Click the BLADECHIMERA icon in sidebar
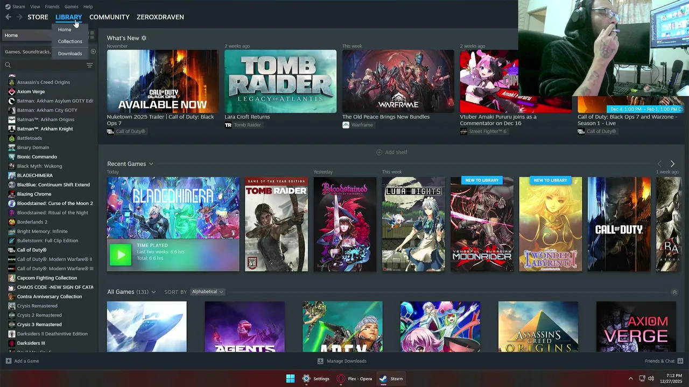This screenshot has width=689, height=387. tap(12, 175)
